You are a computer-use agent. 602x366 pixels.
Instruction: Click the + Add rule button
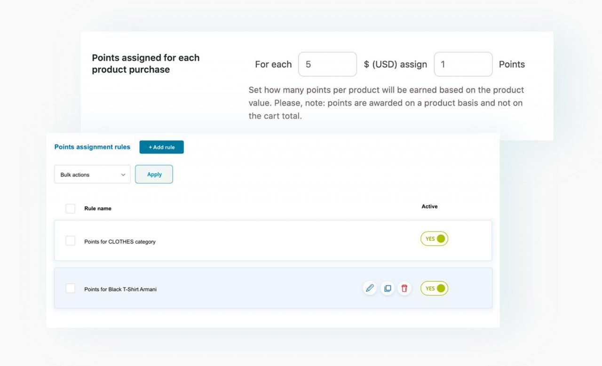pyautogui.click(x=161, y=147)
